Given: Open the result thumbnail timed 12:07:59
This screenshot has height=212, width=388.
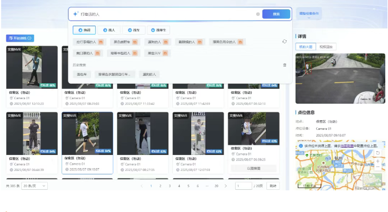Looking at the screenshot, I should [198, 133].
